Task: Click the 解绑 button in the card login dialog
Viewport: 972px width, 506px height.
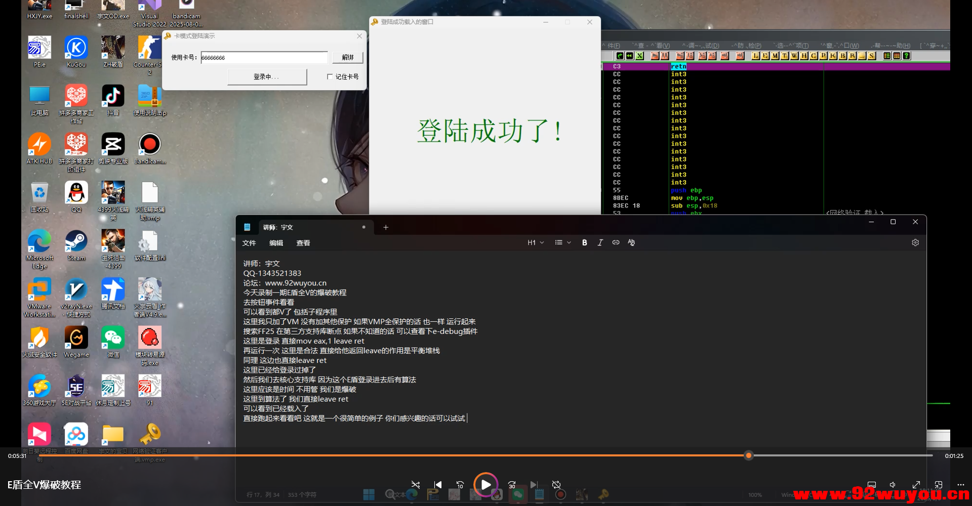Action: pos(347,57)
